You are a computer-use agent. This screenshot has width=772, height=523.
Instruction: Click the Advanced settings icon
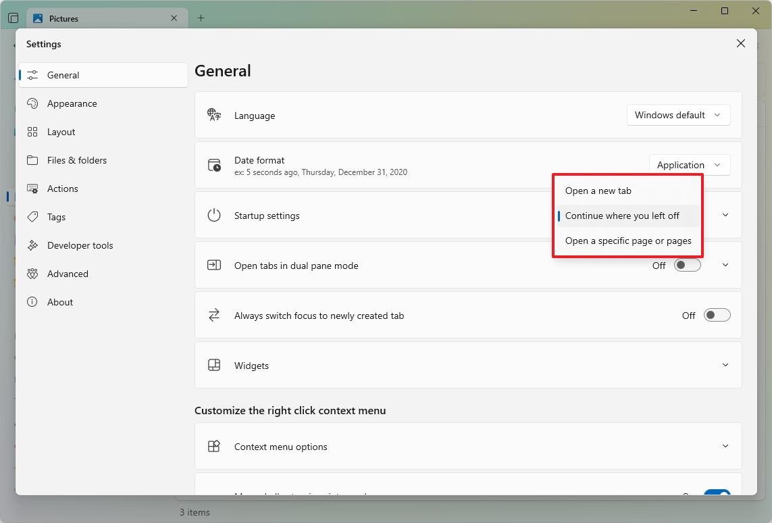tap(33, 274)
